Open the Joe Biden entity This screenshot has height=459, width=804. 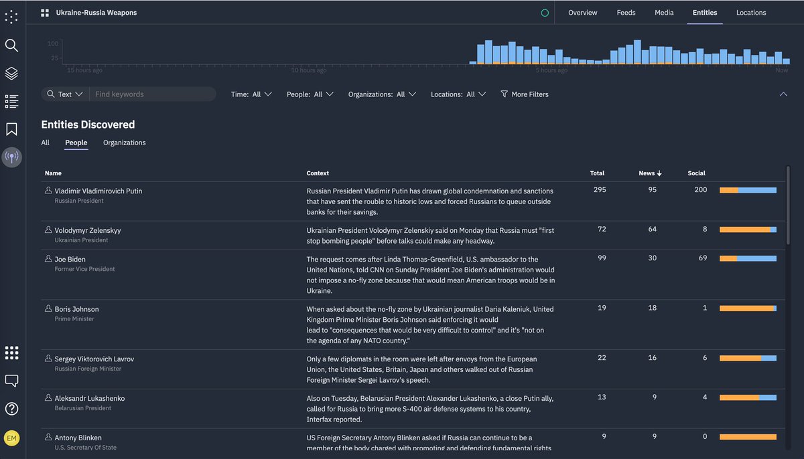[x=70, y=259]
